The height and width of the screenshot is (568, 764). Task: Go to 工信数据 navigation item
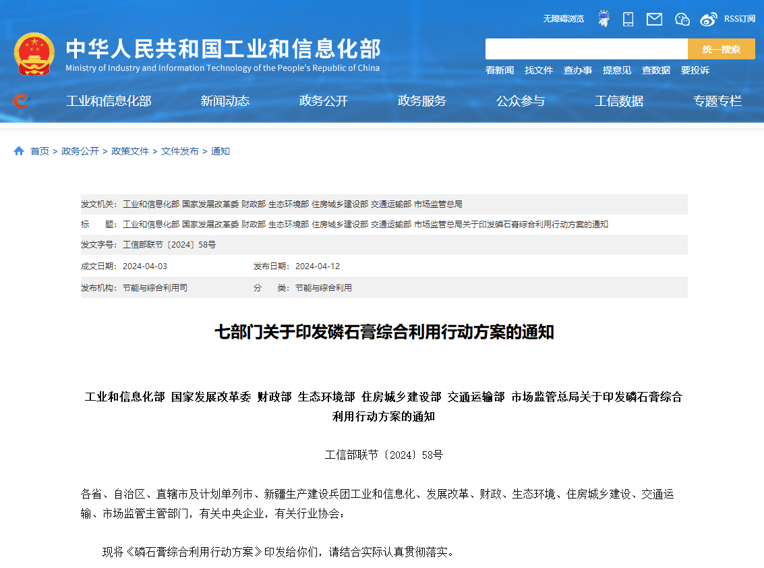[619, 101]
